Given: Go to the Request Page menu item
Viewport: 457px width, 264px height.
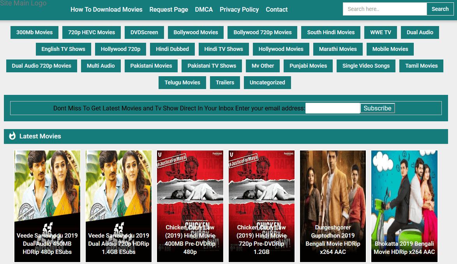Looking at the screenshot, I should (x=169, y=10).
